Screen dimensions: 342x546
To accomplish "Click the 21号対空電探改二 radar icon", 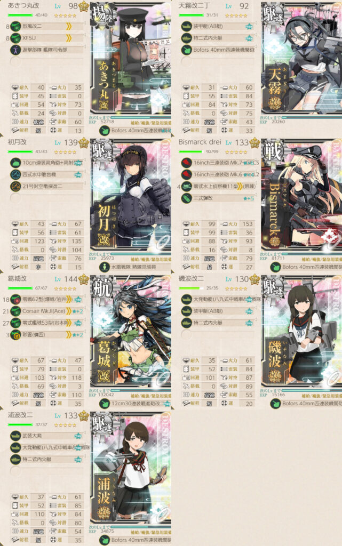I will pyautogui.click(x=15, y=186).
